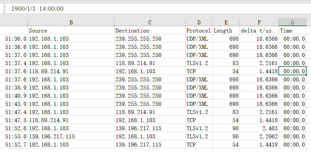Screen dimensions: 311x152
Task: Click Time cell 00:00.0 in the 51:53.0 row
Action: (292, 136)
